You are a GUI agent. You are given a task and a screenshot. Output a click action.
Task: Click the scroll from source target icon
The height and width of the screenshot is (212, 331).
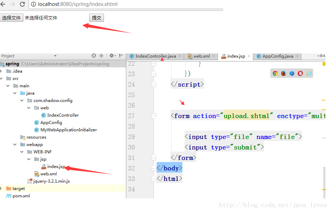click(94, 56)
